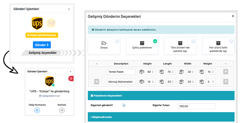The height and width of the screenshot is (123, 246).
Task: Close the Gelişmiş Gönderim Seçenekleri dialog
Action: coord(233,16)
